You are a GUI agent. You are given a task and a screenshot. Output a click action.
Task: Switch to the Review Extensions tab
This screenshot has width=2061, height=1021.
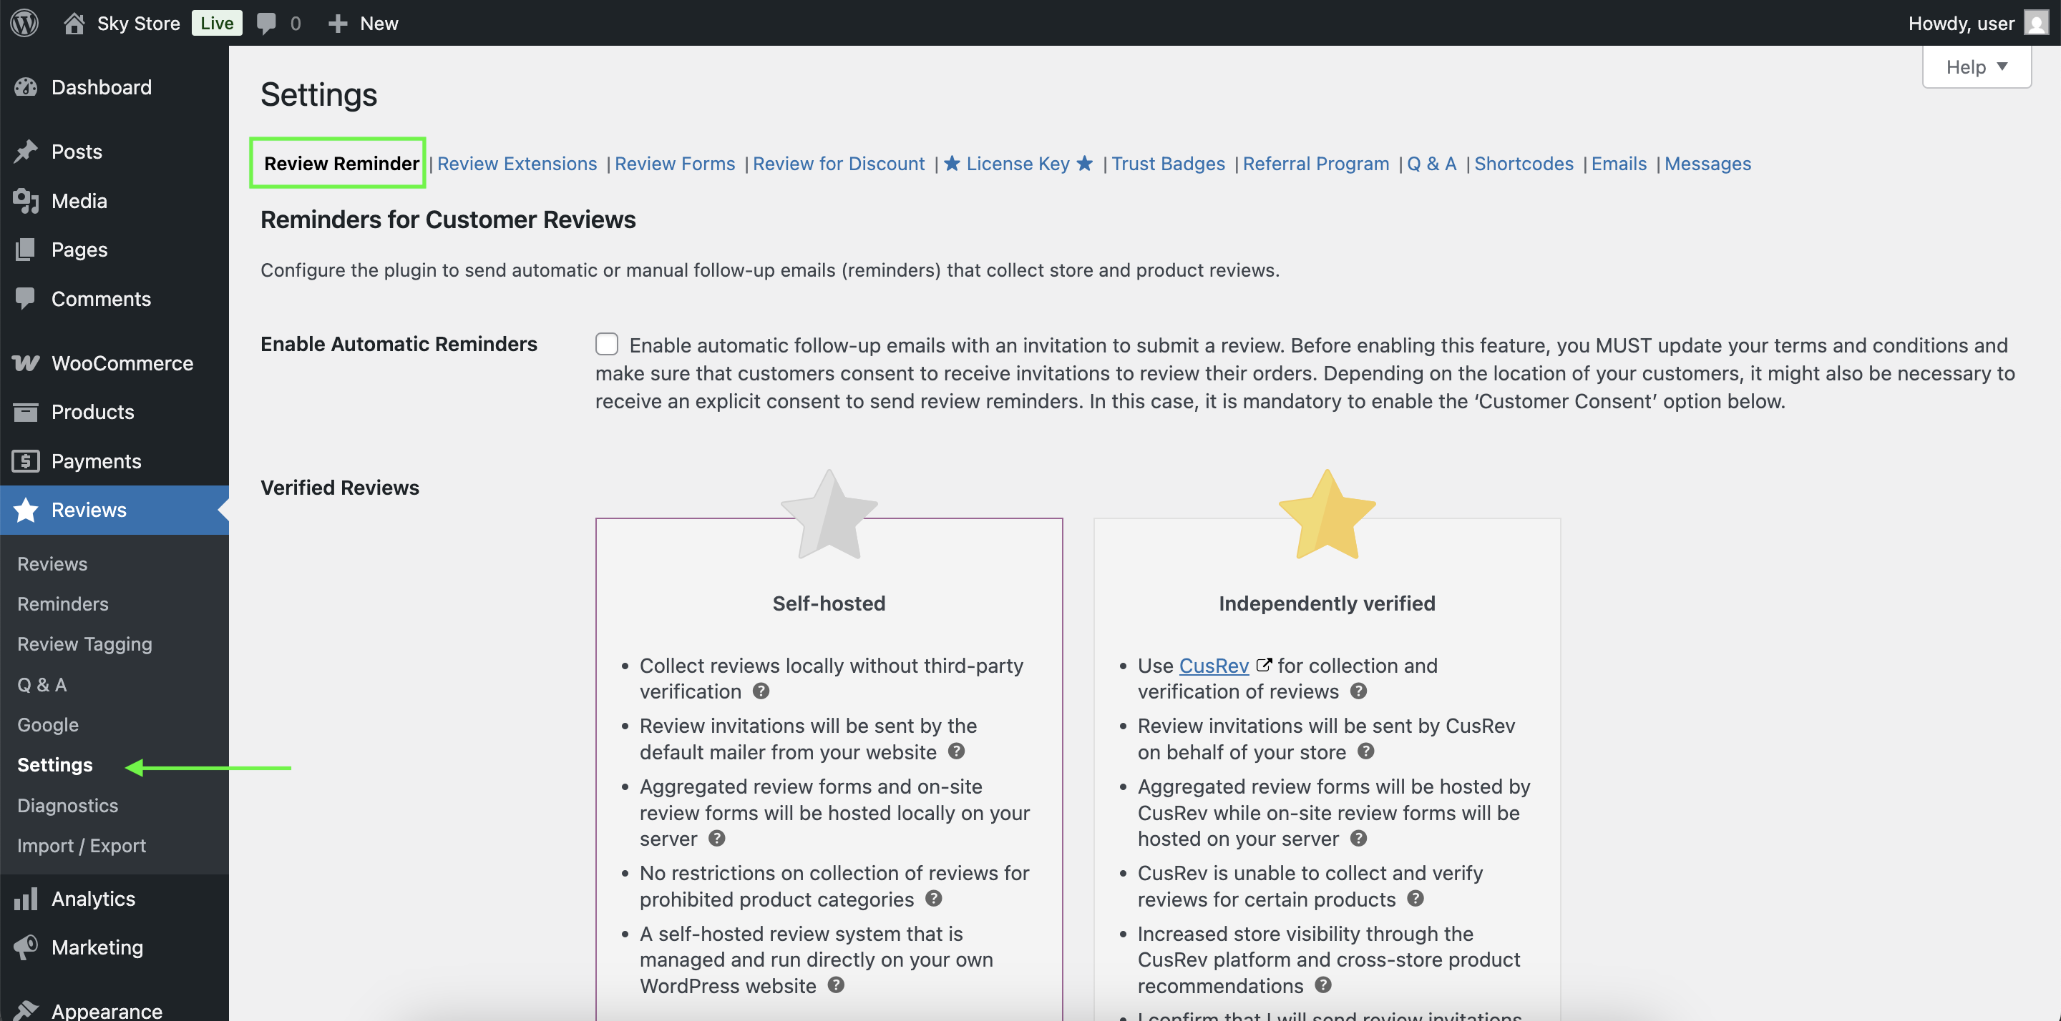click(x=517, y=164)
